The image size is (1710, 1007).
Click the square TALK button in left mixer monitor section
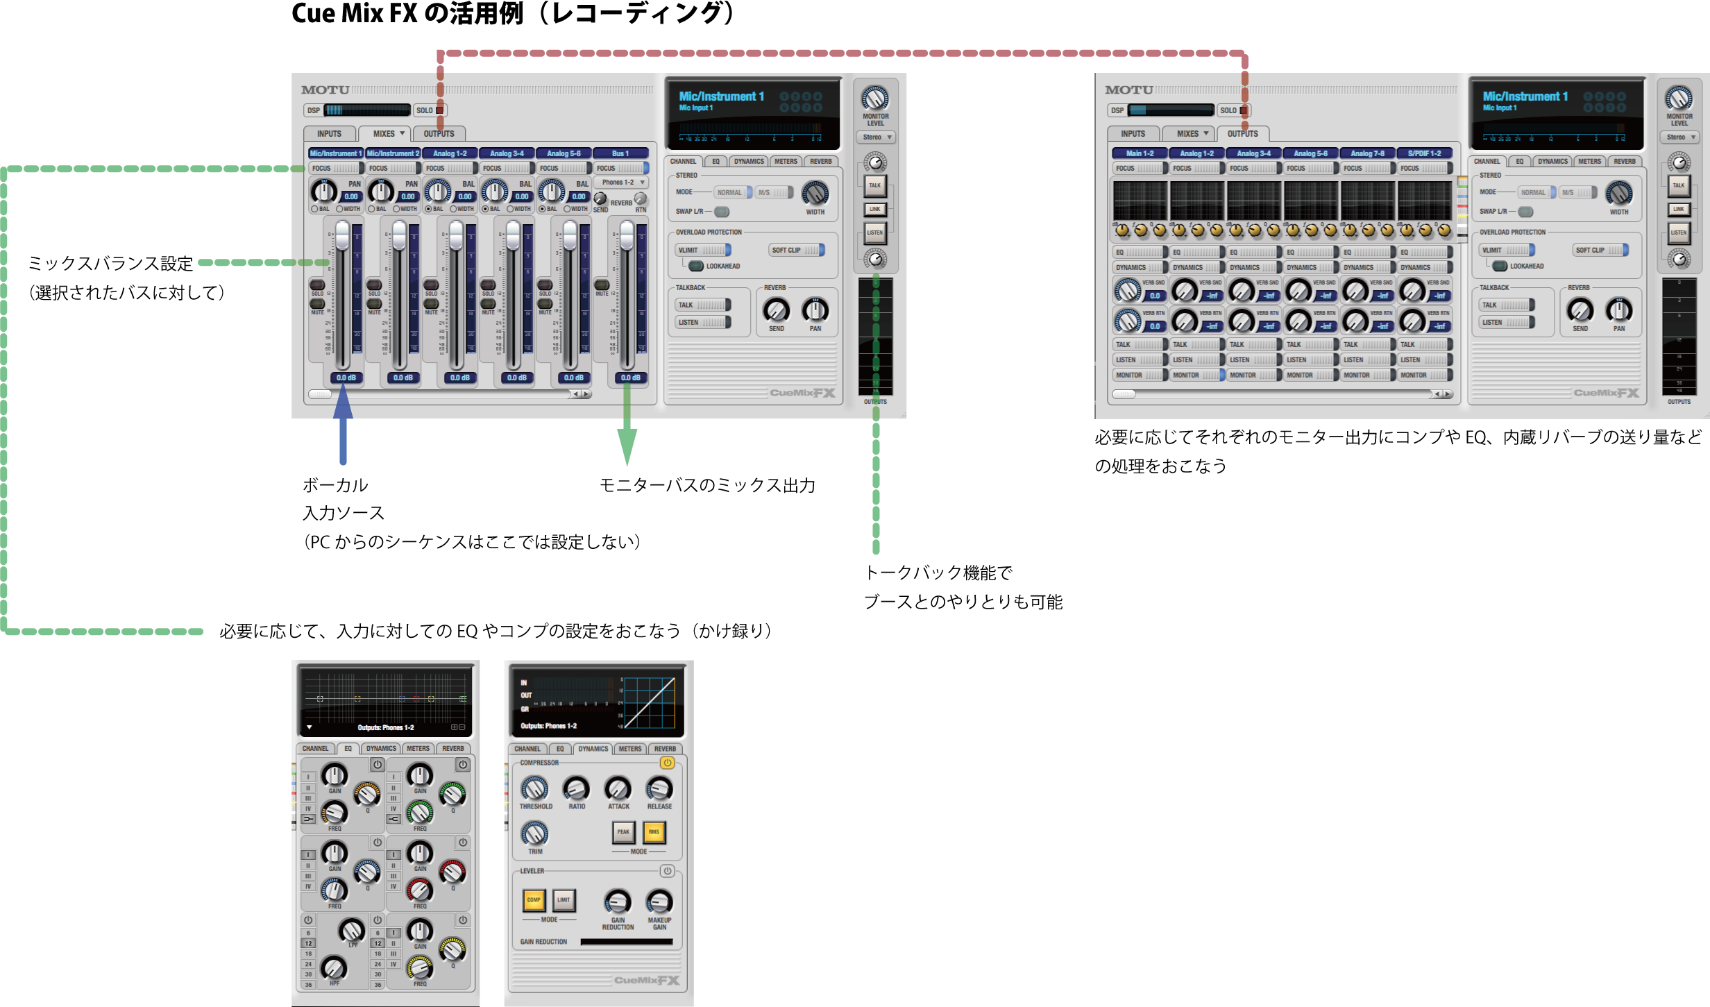(875, 185)
